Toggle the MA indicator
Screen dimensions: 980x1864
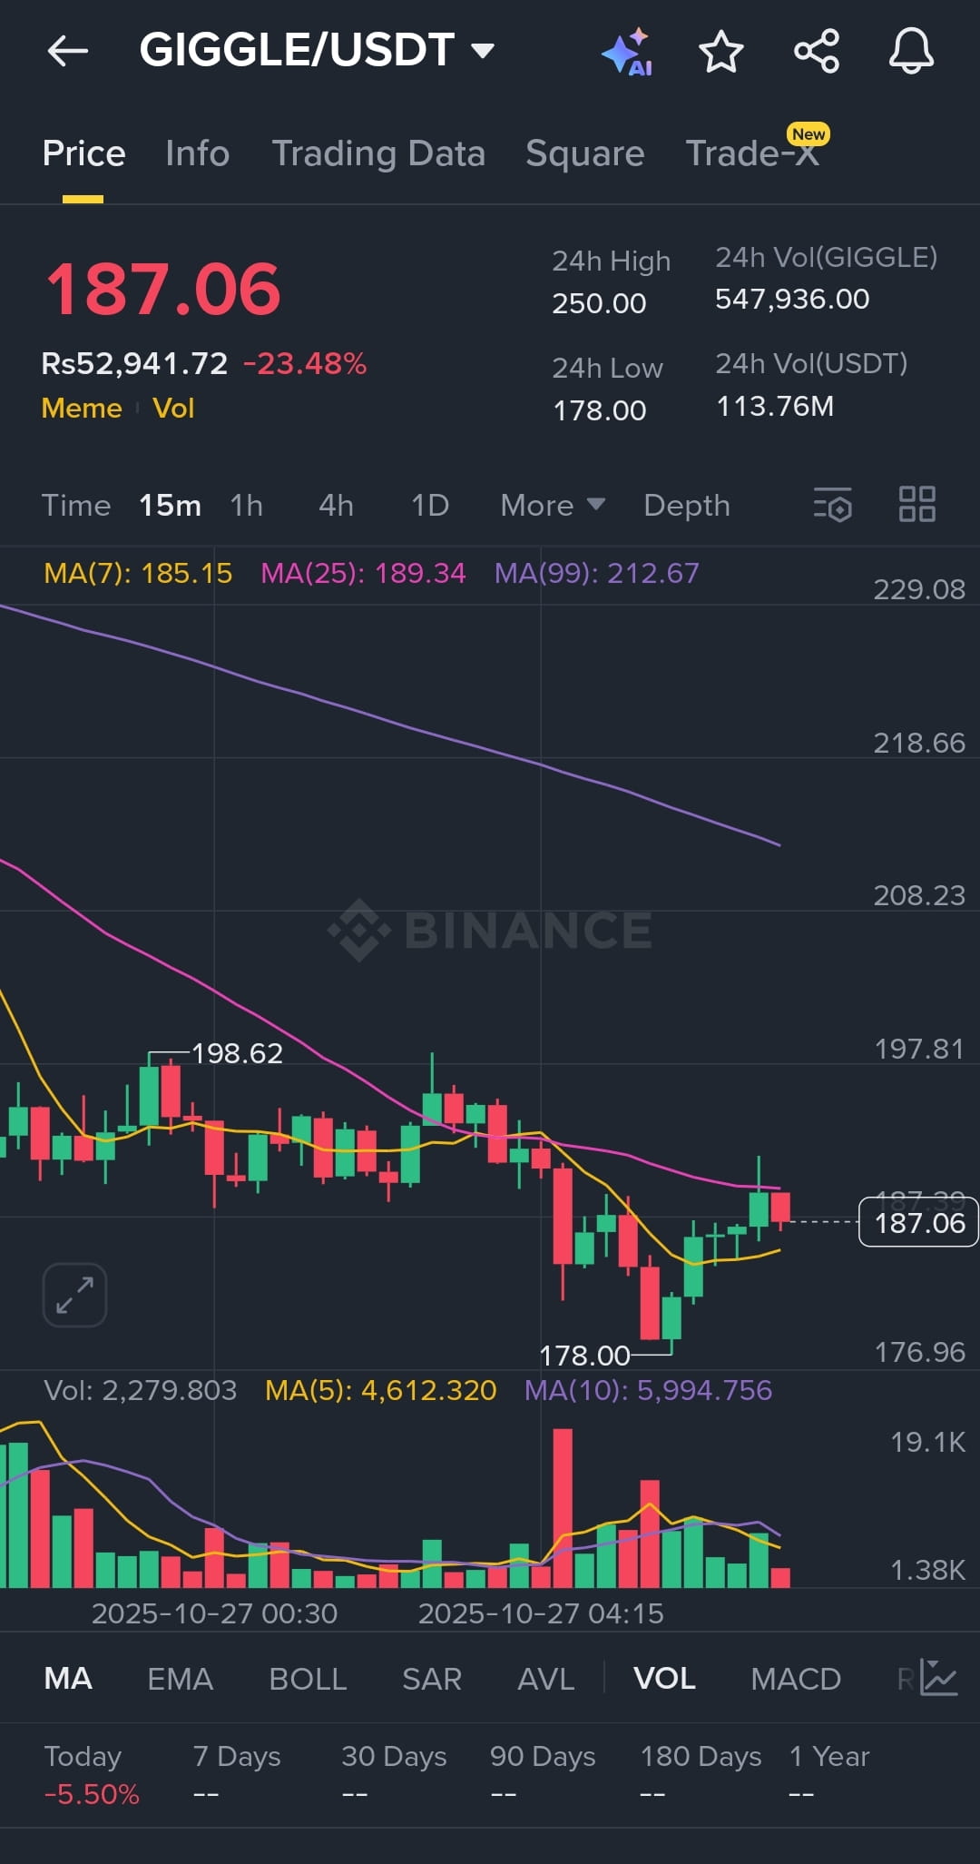coord(68,1679)
